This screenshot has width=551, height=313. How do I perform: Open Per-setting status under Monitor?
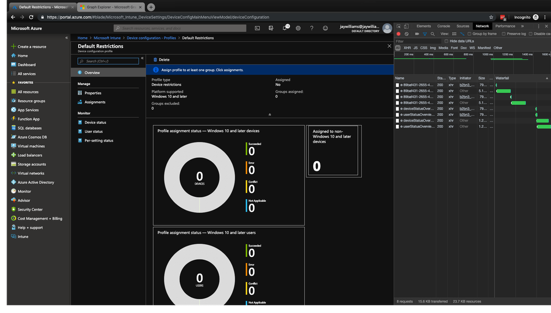(x=99, y=141)
